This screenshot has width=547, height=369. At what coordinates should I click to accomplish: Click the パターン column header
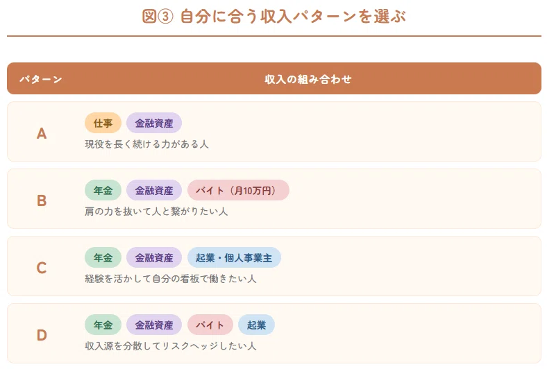coord(41,79)
